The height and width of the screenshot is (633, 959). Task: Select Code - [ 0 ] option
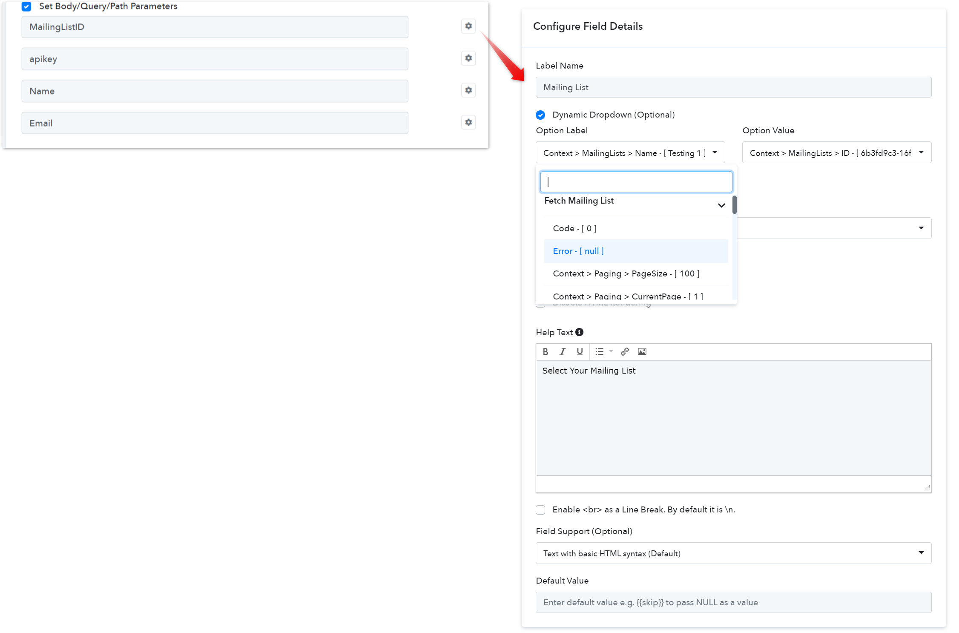tap(636, 228)
